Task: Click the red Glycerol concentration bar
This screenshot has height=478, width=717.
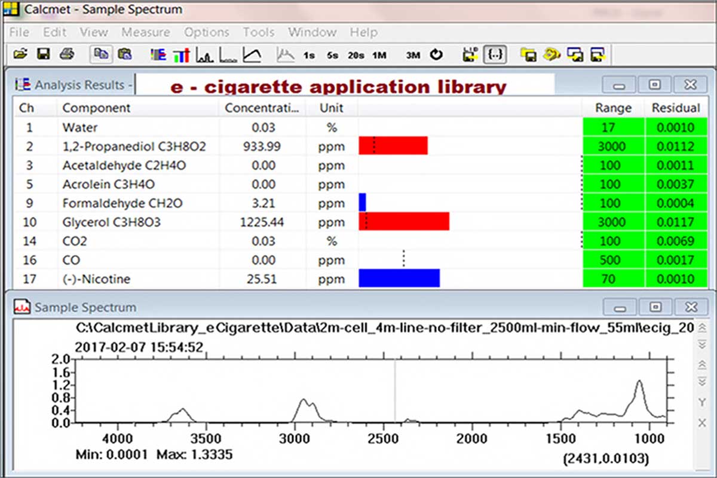Action: [405, 222]
